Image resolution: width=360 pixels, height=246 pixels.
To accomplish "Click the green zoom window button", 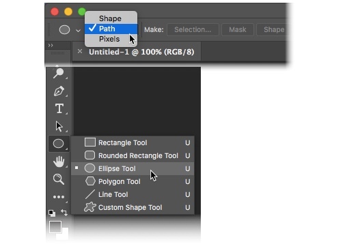I will (x=81, y=12).
